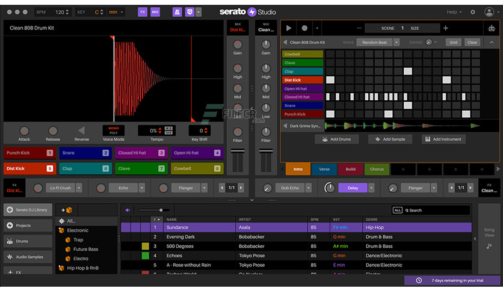Open the Delay effect dropdown arrow

tap(371, 188)
